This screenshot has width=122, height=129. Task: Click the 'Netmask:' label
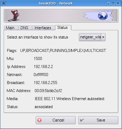coord(15,75)
